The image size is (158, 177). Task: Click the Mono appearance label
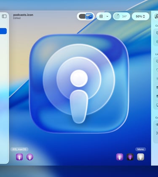141,149
